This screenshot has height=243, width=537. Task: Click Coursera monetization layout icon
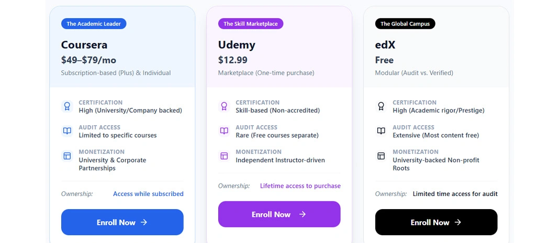tap(67, 156)
